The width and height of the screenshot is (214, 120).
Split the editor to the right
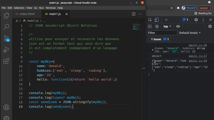pyautogui.click(x=134, y=14)
